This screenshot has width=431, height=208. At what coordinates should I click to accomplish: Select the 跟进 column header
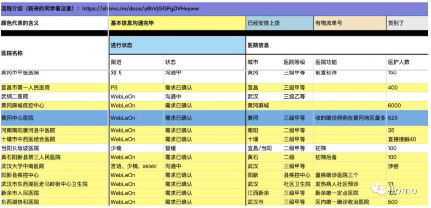click(136, 62)
